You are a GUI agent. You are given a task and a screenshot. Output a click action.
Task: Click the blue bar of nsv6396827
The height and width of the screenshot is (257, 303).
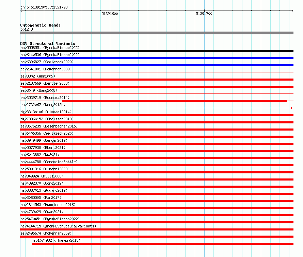click(x=157, y=65)
